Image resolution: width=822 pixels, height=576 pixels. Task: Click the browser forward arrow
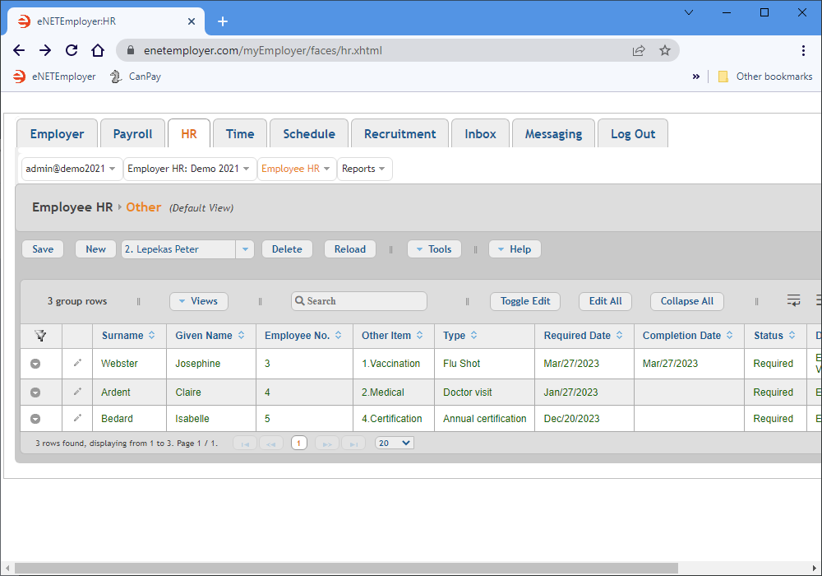[x=45, y=50]
